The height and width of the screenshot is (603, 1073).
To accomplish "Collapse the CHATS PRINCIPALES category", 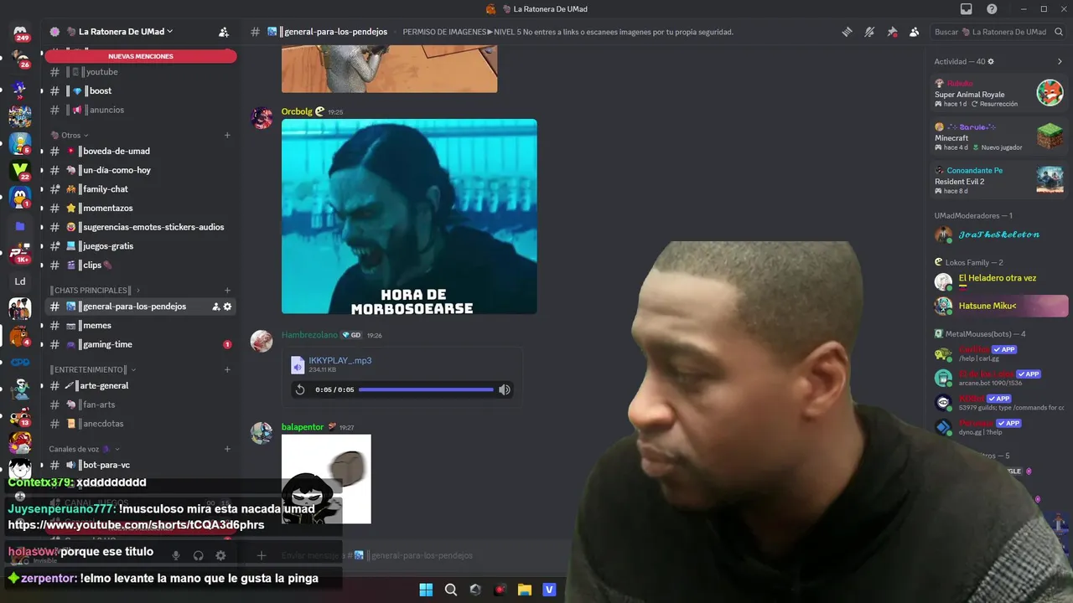I will pos(95,291).
